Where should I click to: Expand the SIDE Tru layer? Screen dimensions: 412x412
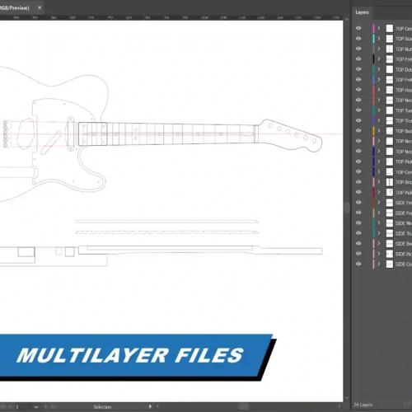[x=379, y=233]
